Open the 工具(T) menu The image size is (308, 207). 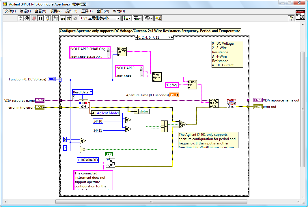coord(87,11)
